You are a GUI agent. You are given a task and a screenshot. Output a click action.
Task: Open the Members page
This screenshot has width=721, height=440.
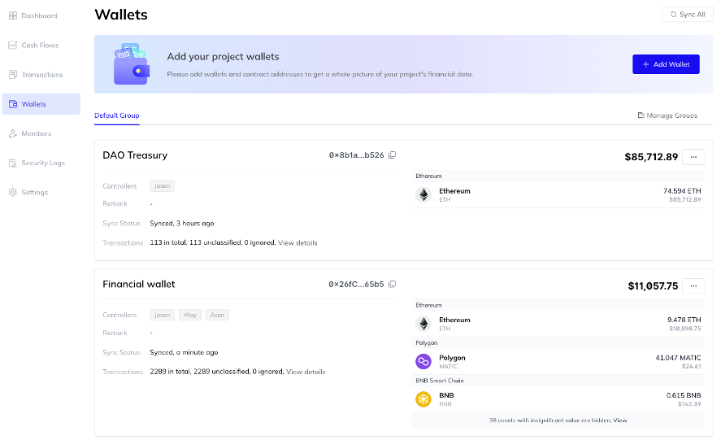pyautogui.click(x=36, y=133)
